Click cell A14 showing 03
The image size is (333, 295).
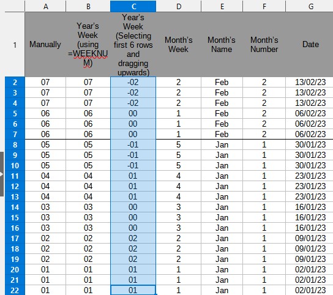click(x=45, y=207)
